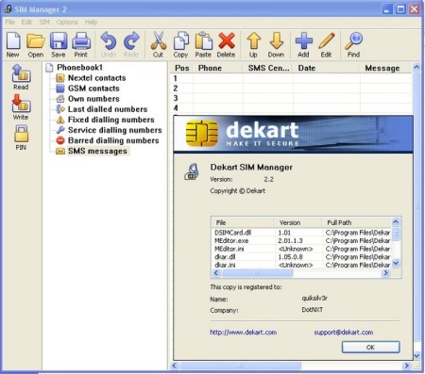Click the support@dekart.com email link
The image size is (425, 374).
(344, 332)
